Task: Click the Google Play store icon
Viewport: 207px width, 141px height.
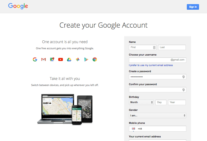Action: point(86,59)
